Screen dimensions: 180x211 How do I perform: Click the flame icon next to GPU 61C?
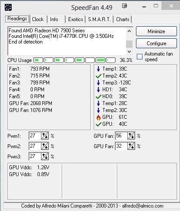pyautogui.click(x=98, y=117)
